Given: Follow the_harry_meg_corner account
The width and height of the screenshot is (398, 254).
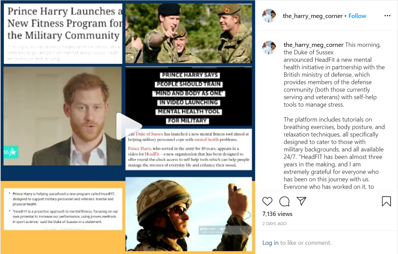Looking at the screenshot, I should click(x=357, y=16).
